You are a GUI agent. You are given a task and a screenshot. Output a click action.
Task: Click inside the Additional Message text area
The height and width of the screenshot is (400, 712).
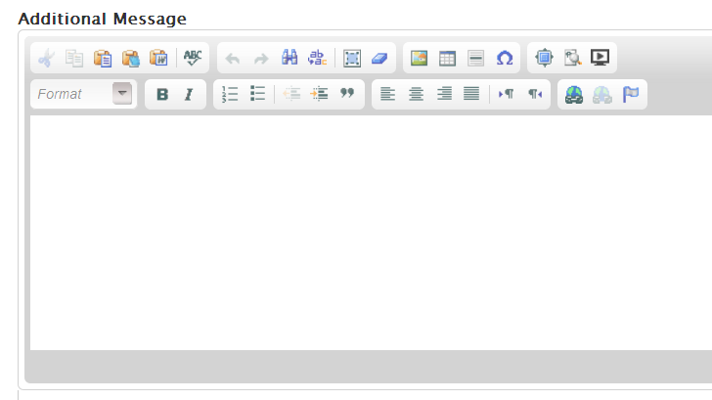372,232
